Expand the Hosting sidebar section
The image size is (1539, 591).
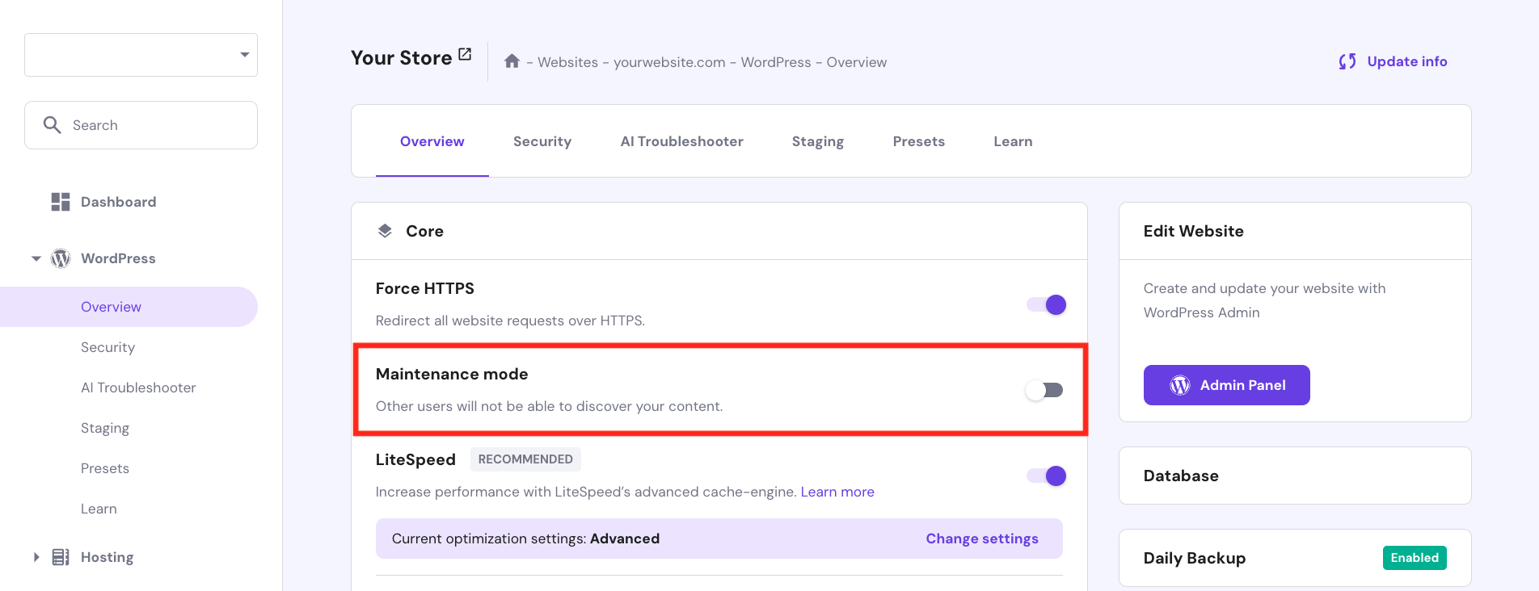click(x=36, y=556)
